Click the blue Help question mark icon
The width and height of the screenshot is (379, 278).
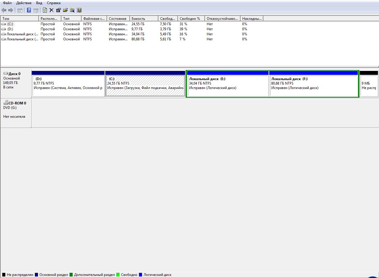point(29,10)
